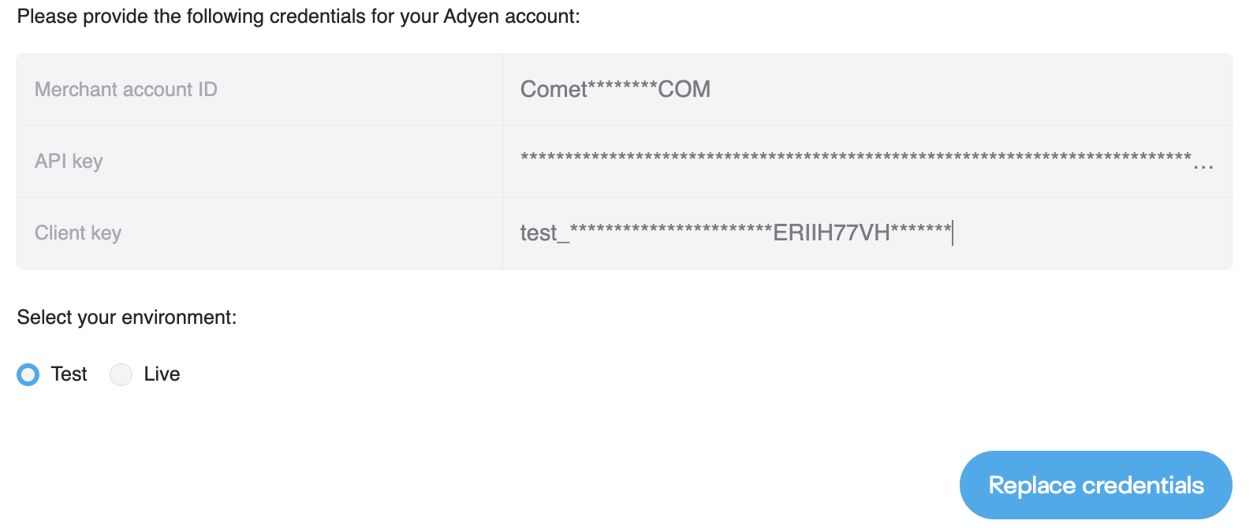Focus the masked API key field
This screenshot has width=1257, height=528.
867,162
